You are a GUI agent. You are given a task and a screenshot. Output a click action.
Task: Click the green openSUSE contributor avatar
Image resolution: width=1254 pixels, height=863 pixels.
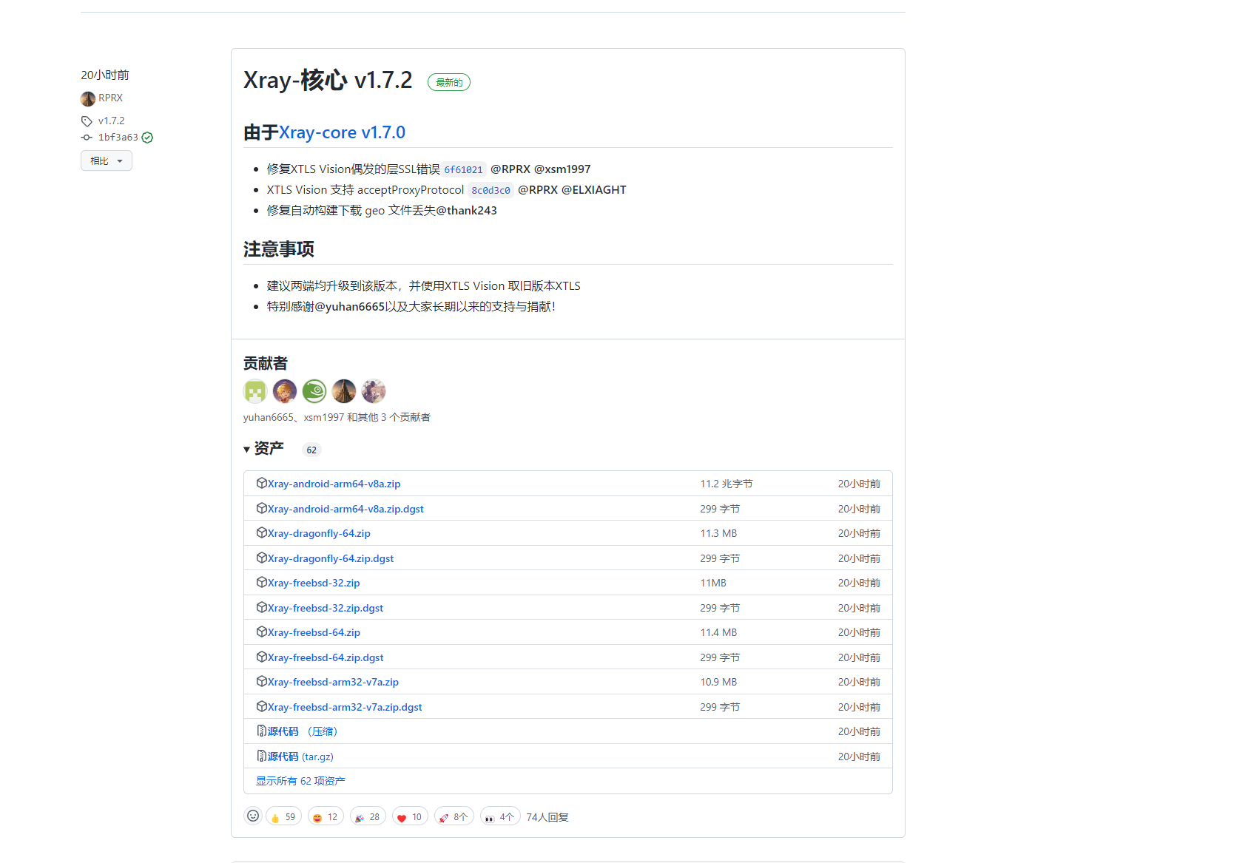click(314, 391)
